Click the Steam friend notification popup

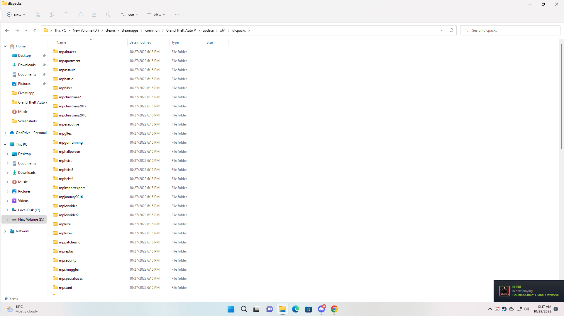point(529,291)
